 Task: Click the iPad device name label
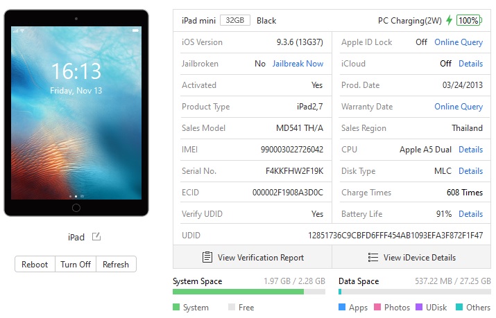76,237
